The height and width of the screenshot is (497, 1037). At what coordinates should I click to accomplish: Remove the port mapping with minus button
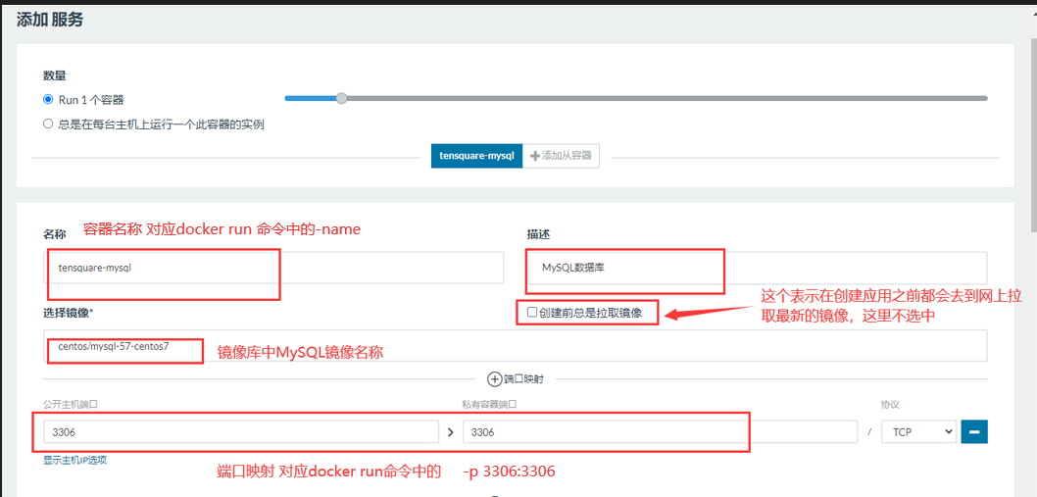click(x=974, y=431)
